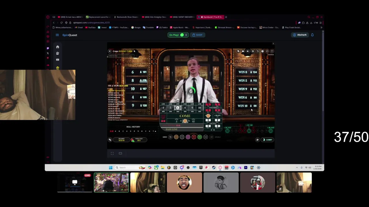Open the gift box sidebar icon
The height and width of the screenshot is (207, 369).
point(57,68)
